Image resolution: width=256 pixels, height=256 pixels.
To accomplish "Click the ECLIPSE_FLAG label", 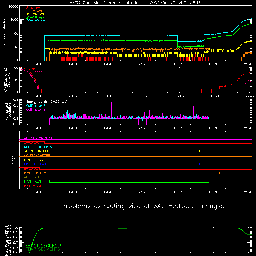I will 35,164.
